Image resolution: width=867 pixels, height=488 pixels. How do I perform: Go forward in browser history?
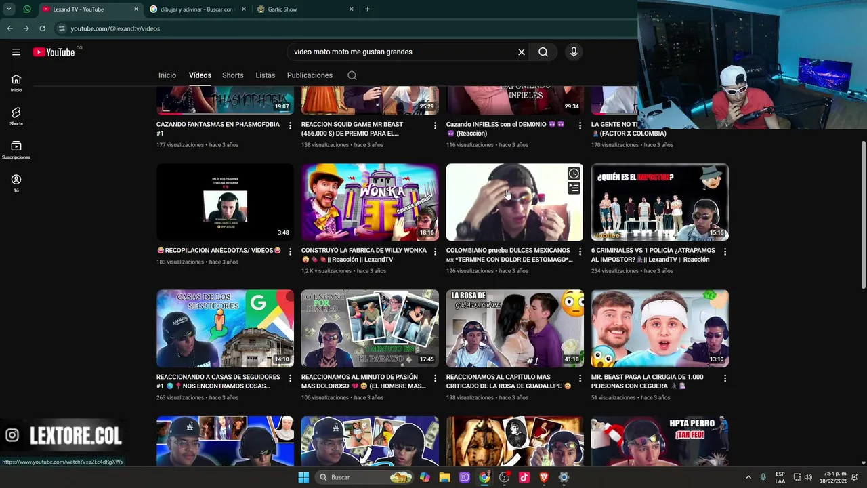pyautogui.click(x=26, y=28)
